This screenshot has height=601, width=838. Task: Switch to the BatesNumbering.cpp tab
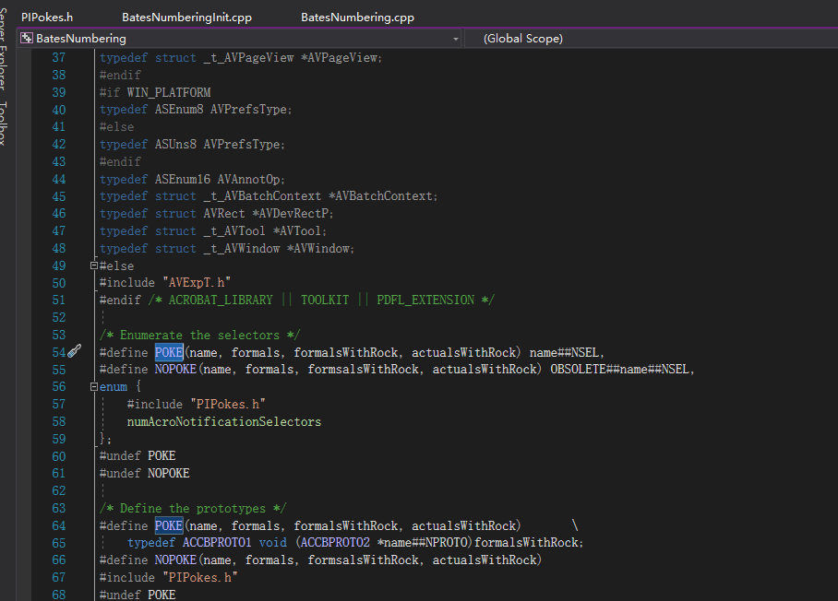[x=357, y=18]
